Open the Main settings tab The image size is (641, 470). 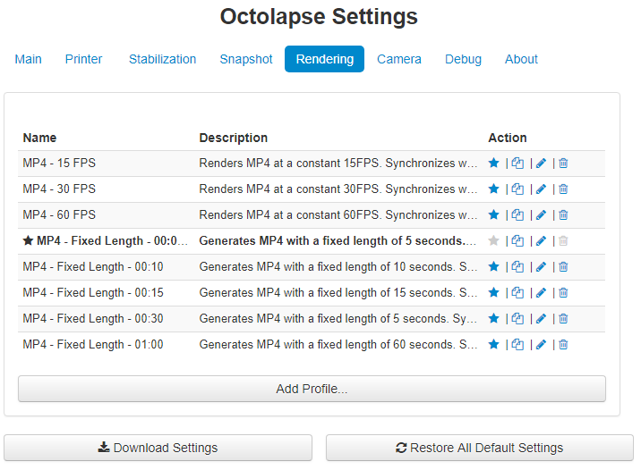pos(29,59)
